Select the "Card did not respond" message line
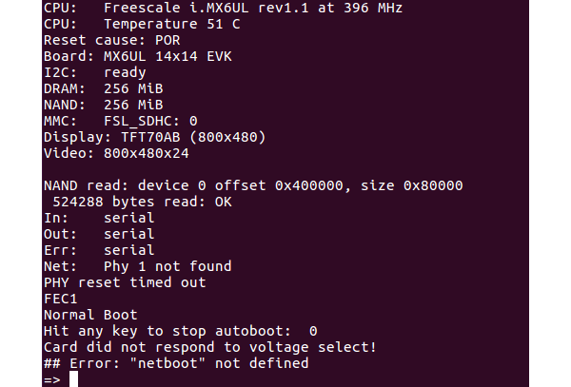The width and height of the screenshot is (571, 387). [x=209, y=347]
